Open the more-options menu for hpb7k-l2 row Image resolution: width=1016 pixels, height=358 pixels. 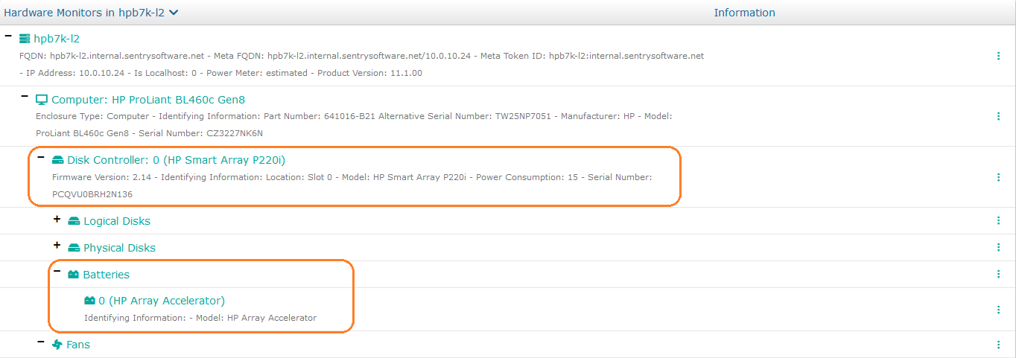click(x=998, y=56)
